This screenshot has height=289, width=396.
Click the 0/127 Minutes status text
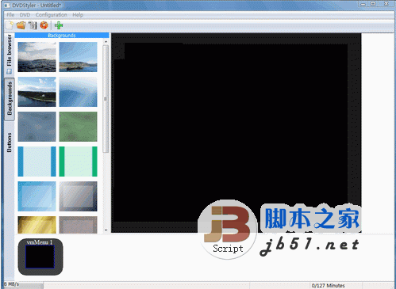(x=328, y=286)
